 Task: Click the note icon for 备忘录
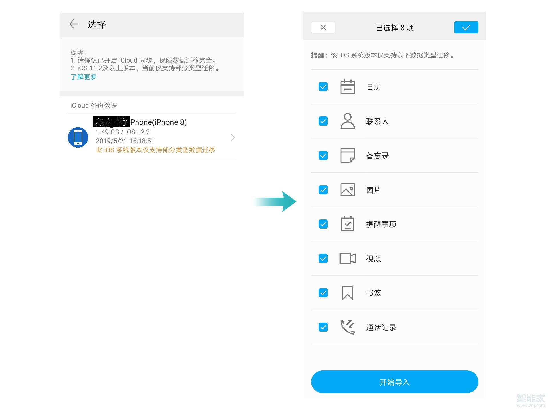pyautogui.click(x=348, y=156)
